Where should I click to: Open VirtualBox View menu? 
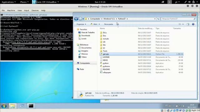[19, 10]
